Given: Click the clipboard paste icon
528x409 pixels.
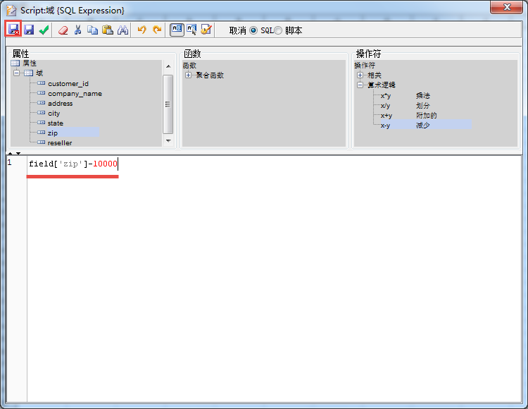Looking at the screenshot, I should 108,30.
